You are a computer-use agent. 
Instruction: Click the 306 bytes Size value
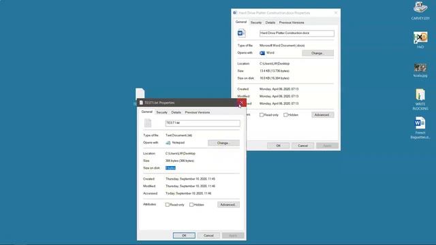tap(180, 161)
